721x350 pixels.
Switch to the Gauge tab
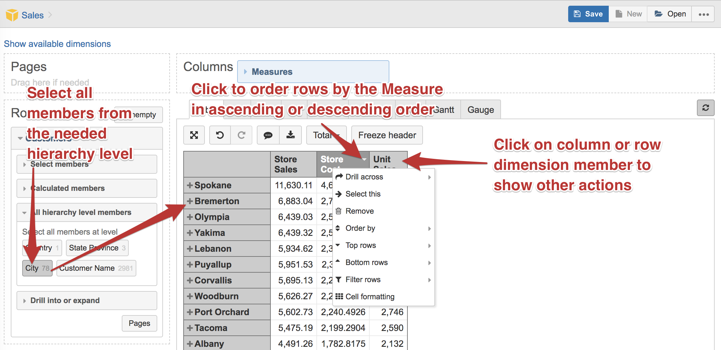click(480, 110)
